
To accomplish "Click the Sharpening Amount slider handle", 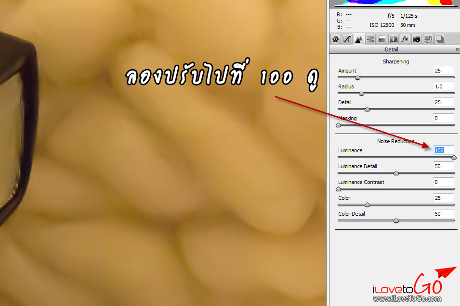I will tap(357, 77).
